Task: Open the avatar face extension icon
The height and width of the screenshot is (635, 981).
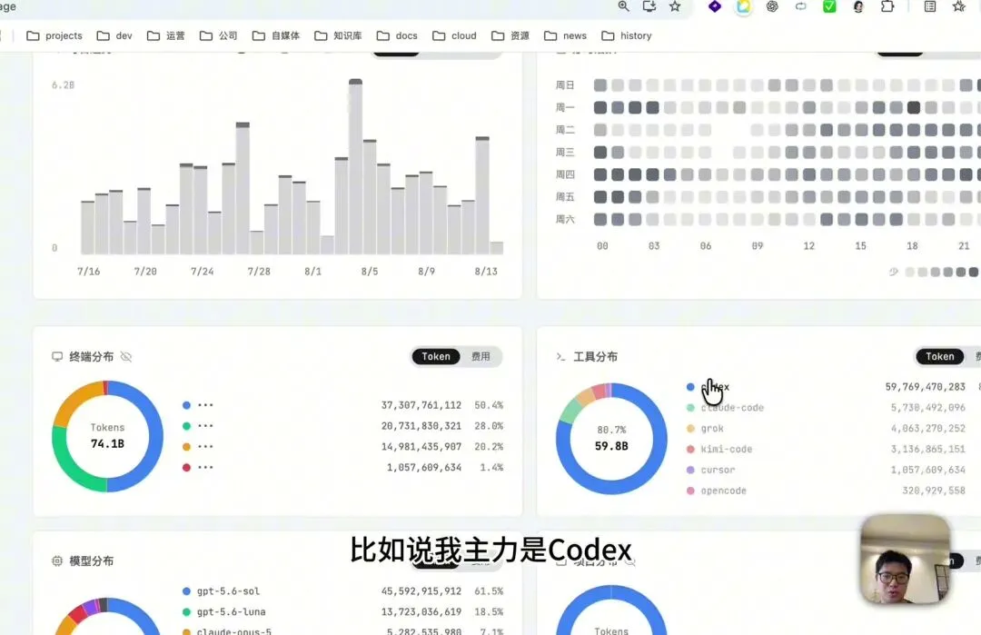Action: pos(858,6)
